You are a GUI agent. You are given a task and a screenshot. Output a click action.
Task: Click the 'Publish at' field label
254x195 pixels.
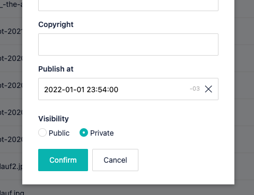56,69
